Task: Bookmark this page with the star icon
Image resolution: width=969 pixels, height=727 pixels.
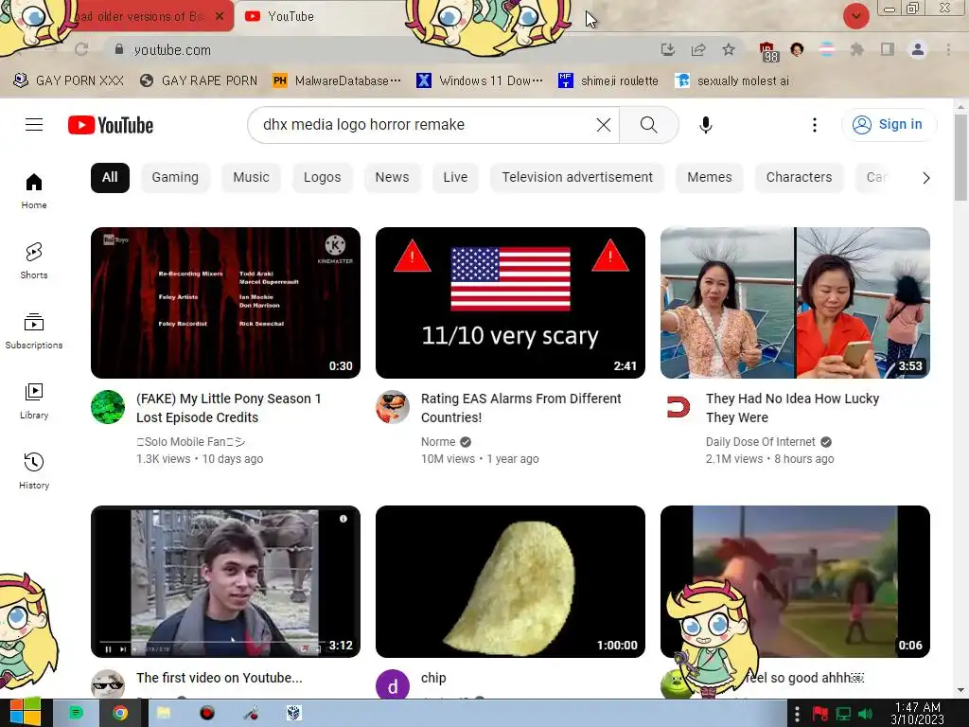Action: tap(729, 49)
